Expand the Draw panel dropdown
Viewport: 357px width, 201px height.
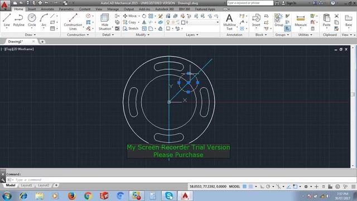click(x=30, y=35)
